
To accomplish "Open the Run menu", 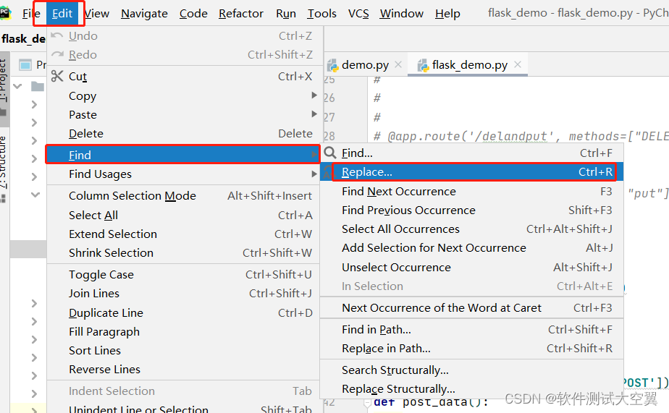I will coord(286,14).
